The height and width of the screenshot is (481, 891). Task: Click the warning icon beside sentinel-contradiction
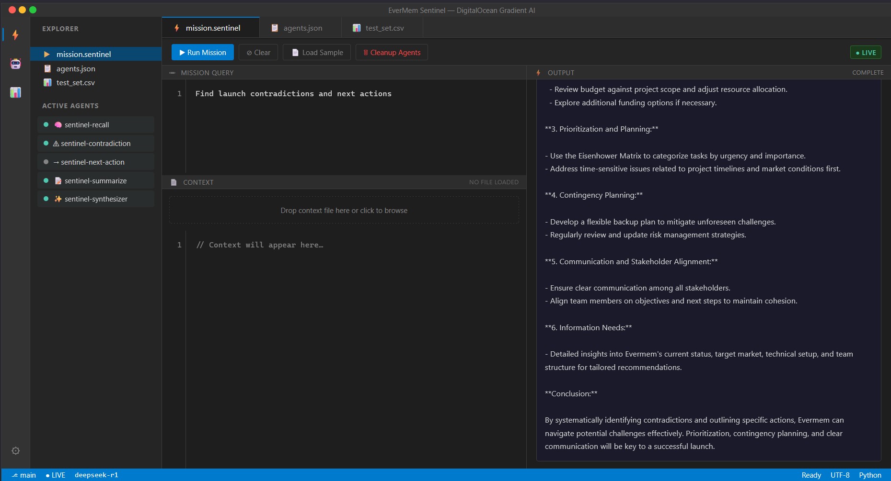[56, 144]
